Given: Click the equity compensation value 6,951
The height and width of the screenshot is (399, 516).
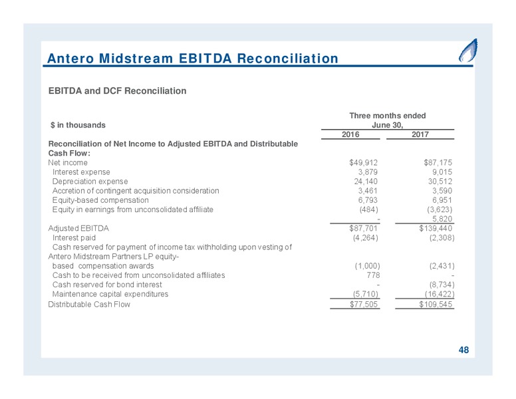Looking at the screenshot, I should pos(442,200).
